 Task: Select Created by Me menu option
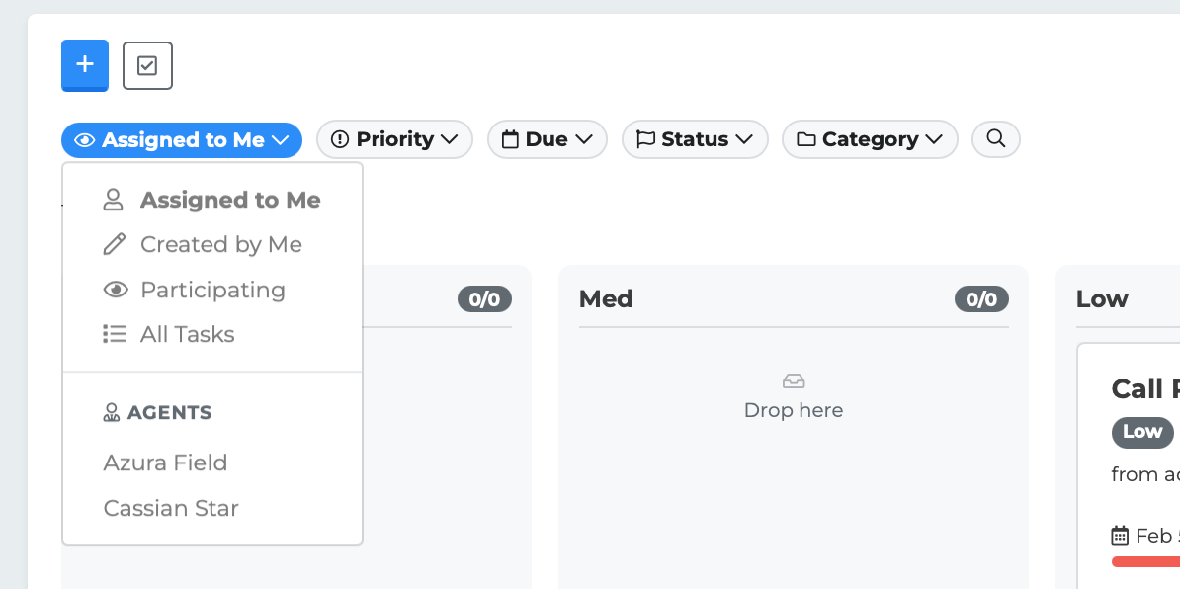220,244
